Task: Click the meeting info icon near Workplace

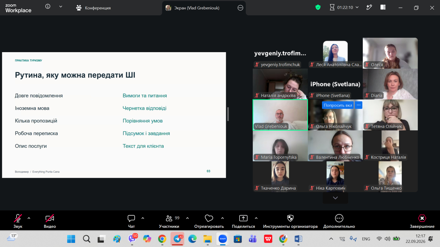Action: pos(48,6)
